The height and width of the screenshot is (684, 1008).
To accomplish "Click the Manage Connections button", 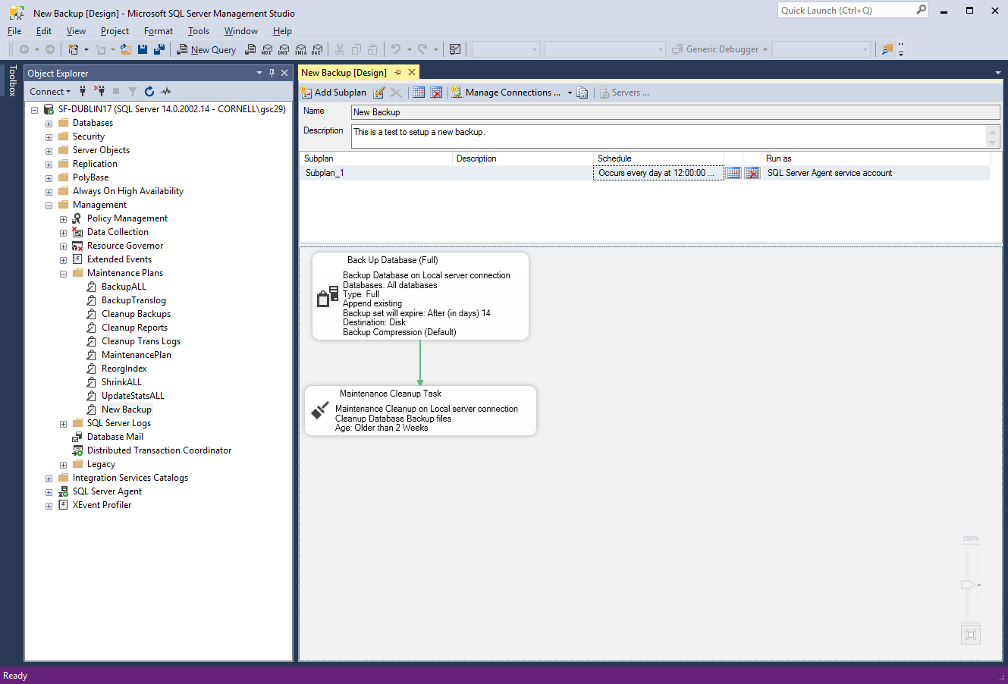I will 507,93.
